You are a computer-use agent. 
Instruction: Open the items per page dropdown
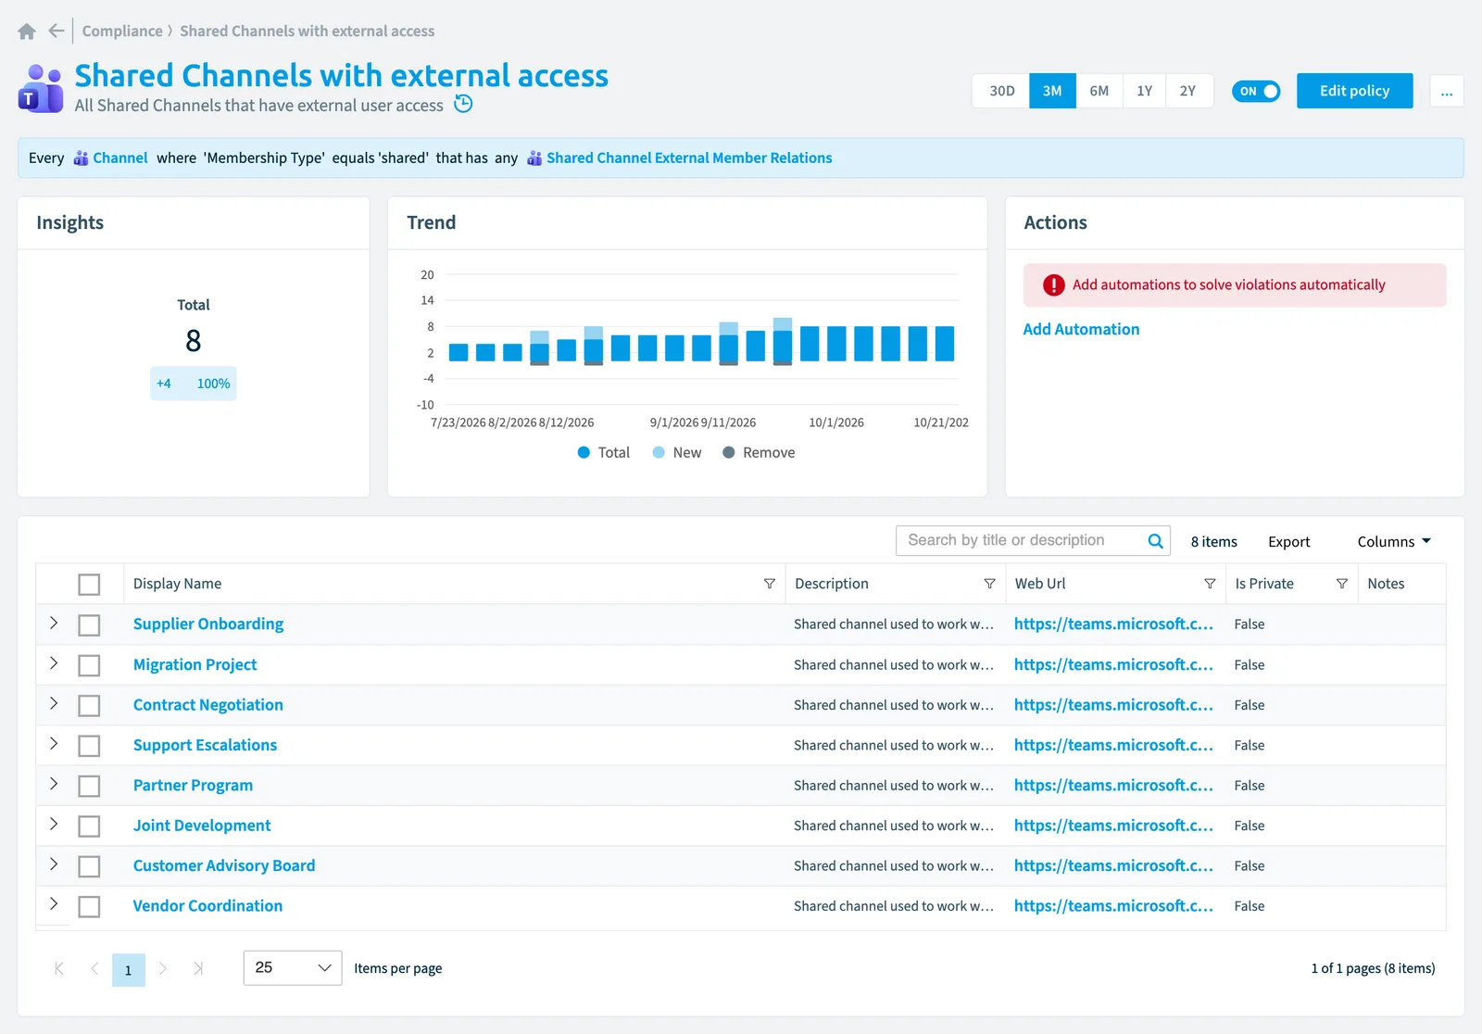[x=293, y=968]
